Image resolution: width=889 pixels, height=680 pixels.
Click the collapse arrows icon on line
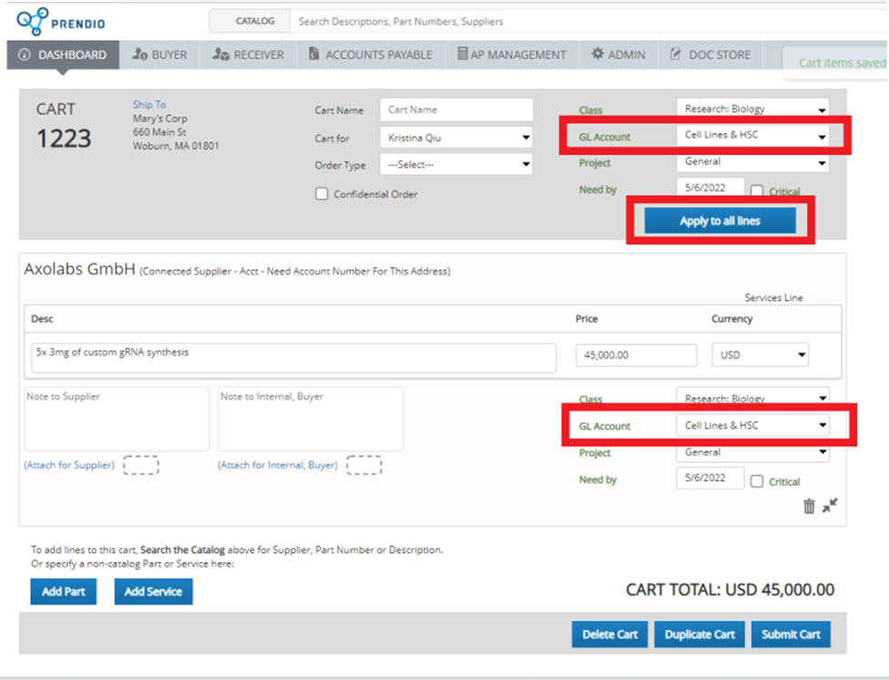click(830, 506)
